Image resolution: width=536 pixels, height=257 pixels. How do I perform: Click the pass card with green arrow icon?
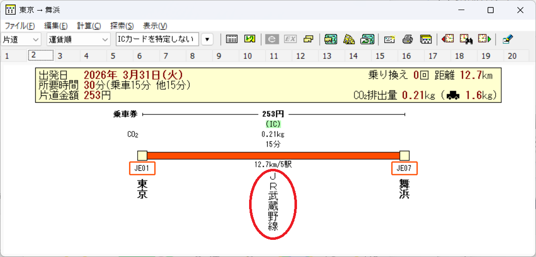pos(367,39)
